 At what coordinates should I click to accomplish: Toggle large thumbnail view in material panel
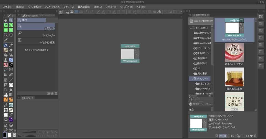(225, 136)
